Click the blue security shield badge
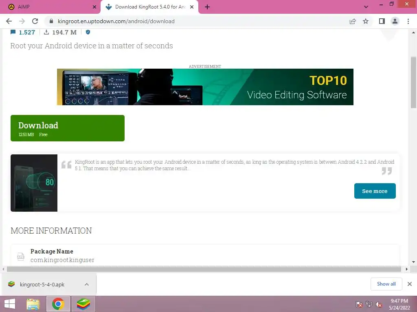 (x=88, y=32)
